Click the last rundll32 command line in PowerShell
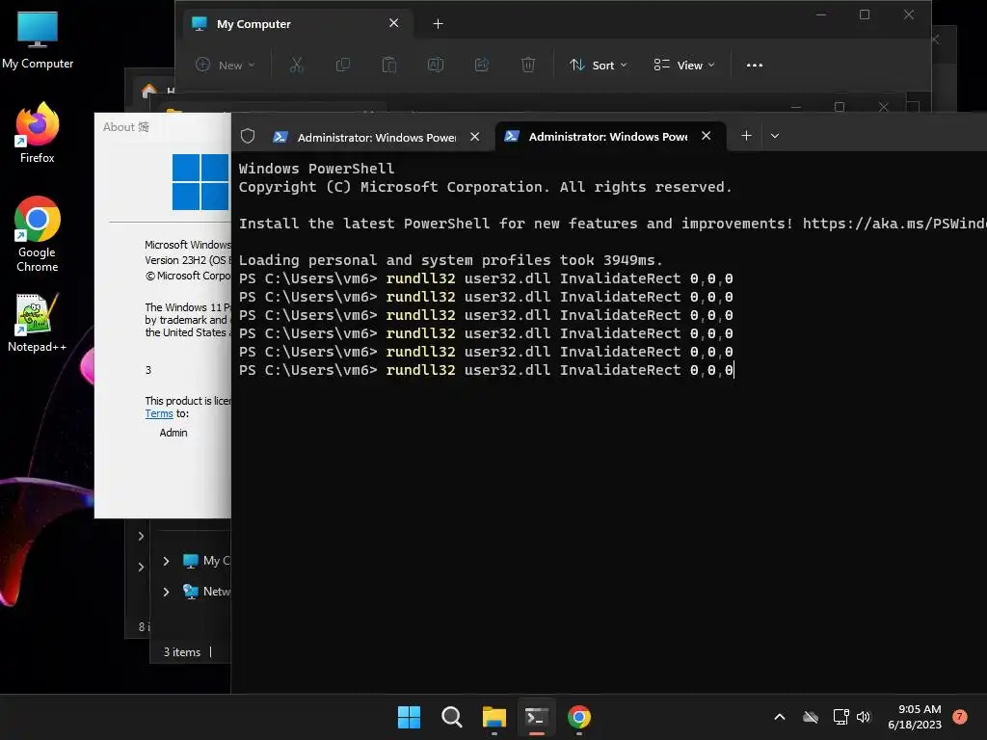 tap(486, 370)
